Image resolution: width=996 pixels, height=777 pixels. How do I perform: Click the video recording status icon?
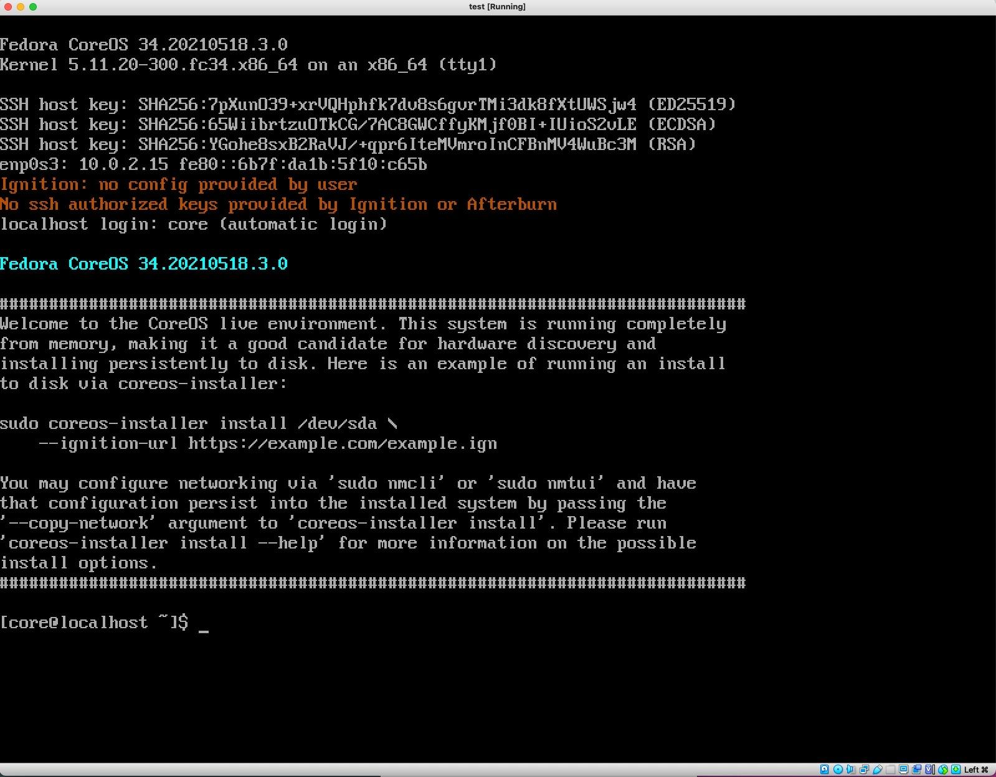pos(916,770)
